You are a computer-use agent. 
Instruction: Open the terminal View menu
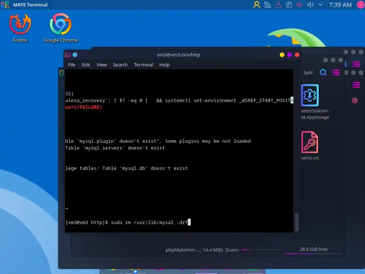click(102, 65)
